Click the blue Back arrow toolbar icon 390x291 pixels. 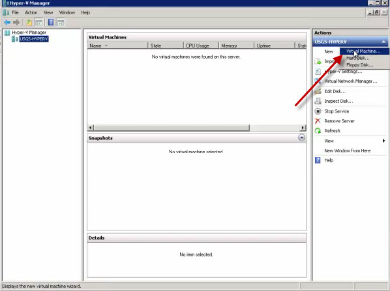pos(7,22)
